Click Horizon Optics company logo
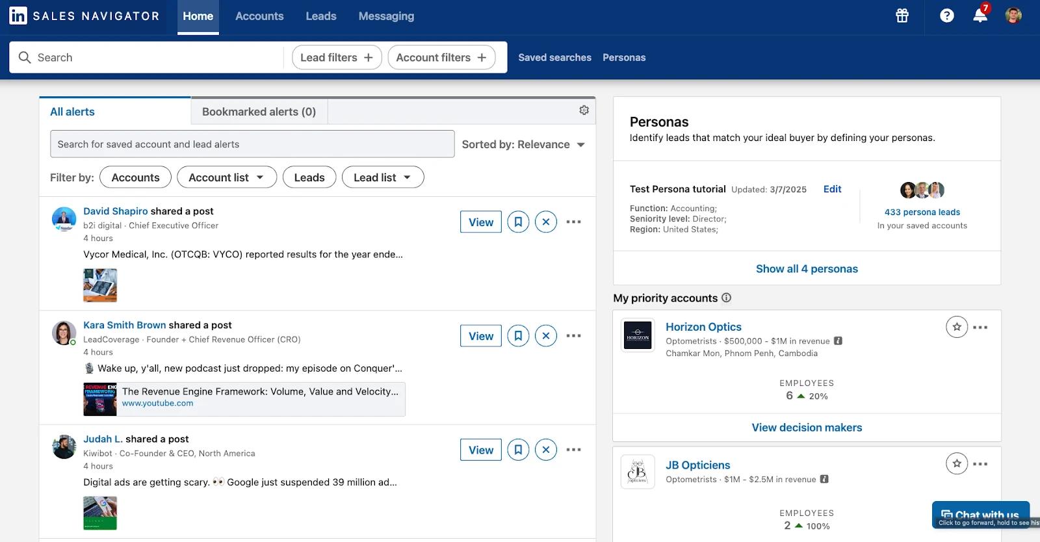The width and height of the screenshot is (1040, 542). [x=638, y=335]
